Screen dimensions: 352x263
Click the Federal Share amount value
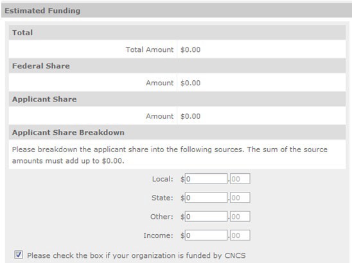tap(190, 83)
